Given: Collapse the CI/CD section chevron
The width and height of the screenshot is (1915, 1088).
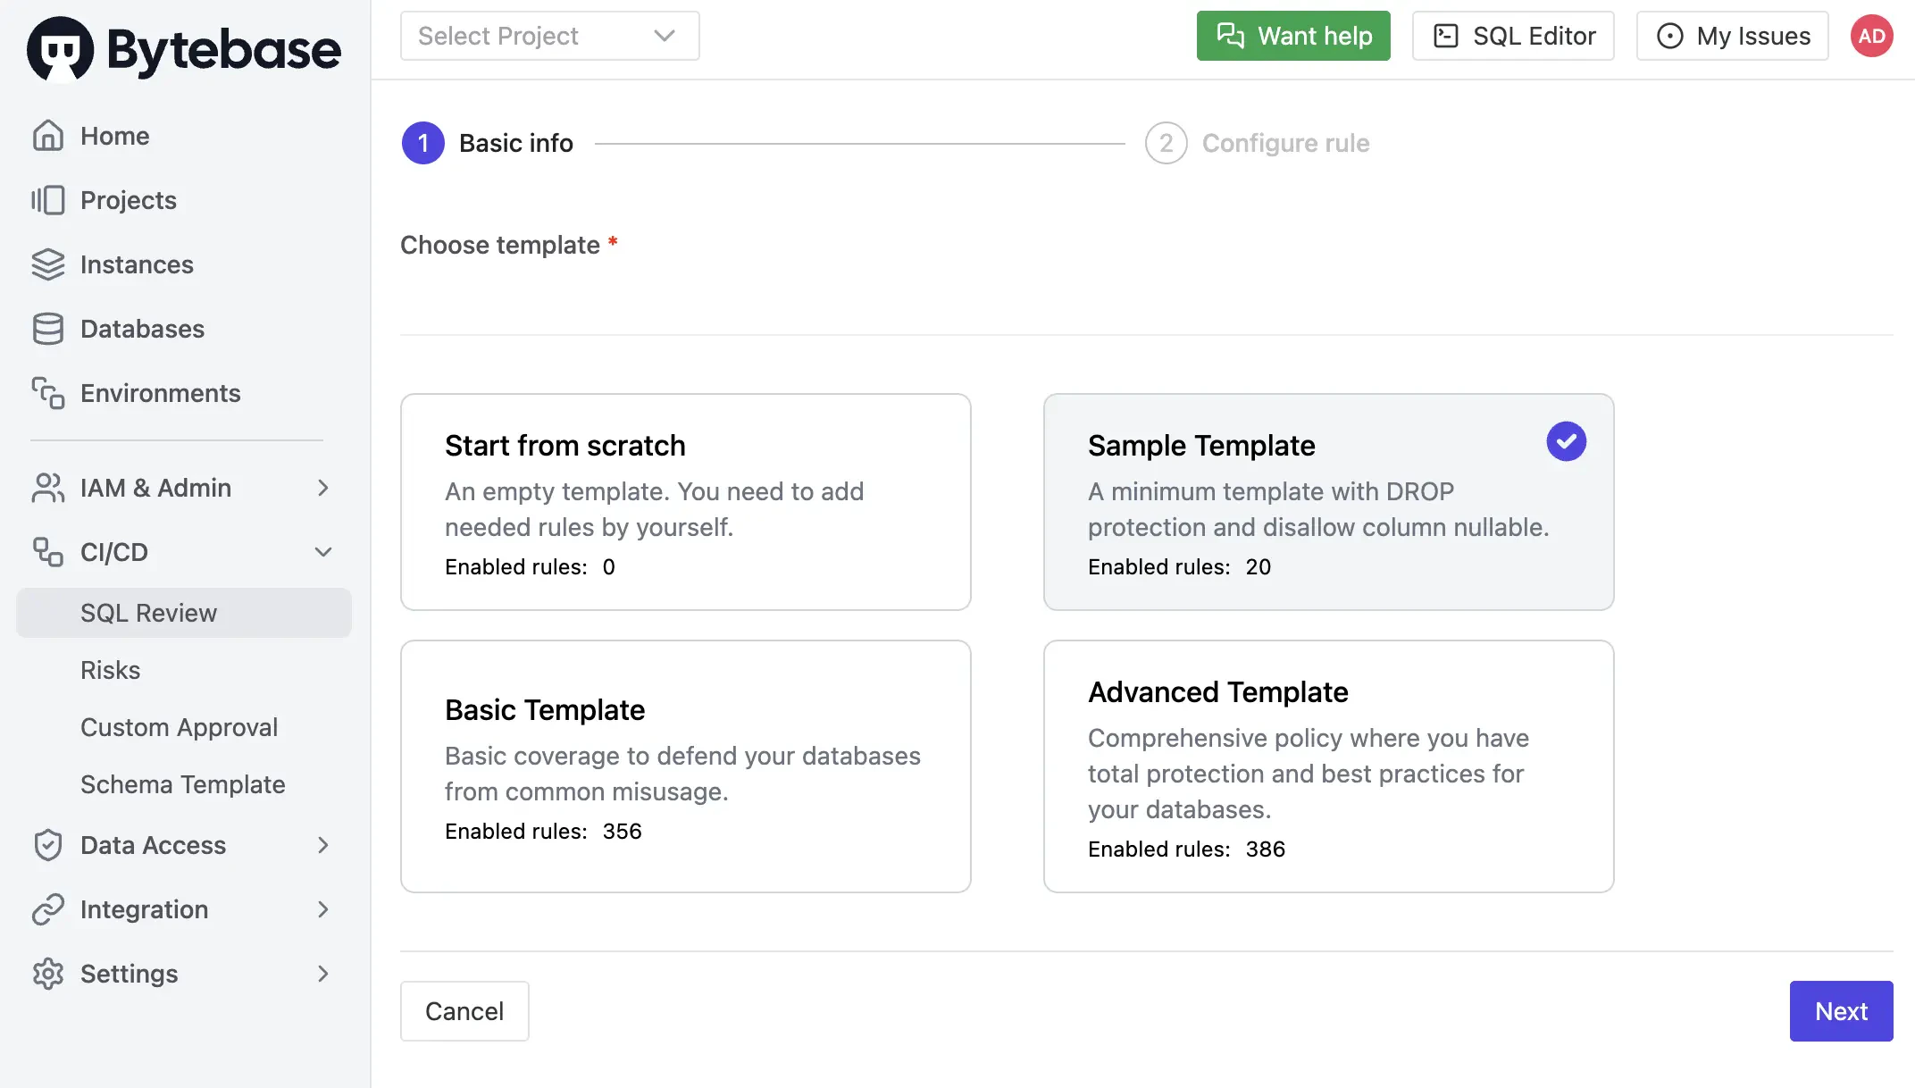Looking at the screenshot, I should tap(322, 552).
